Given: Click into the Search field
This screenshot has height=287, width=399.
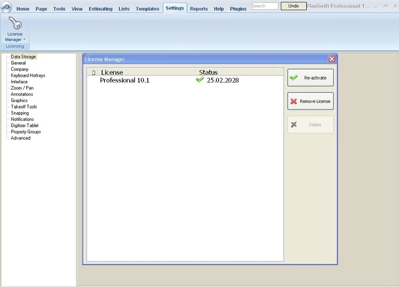Looking at the screenshot, I should click(x=265, y=6).
